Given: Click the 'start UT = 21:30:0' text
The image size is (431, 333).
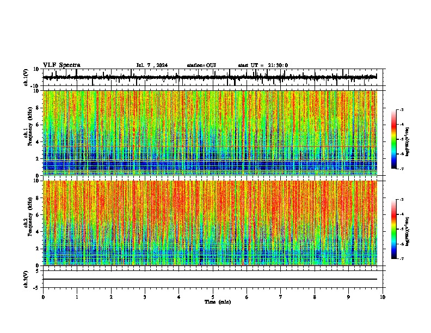Looking at the screenshot, I should click(x=263, y=65).
